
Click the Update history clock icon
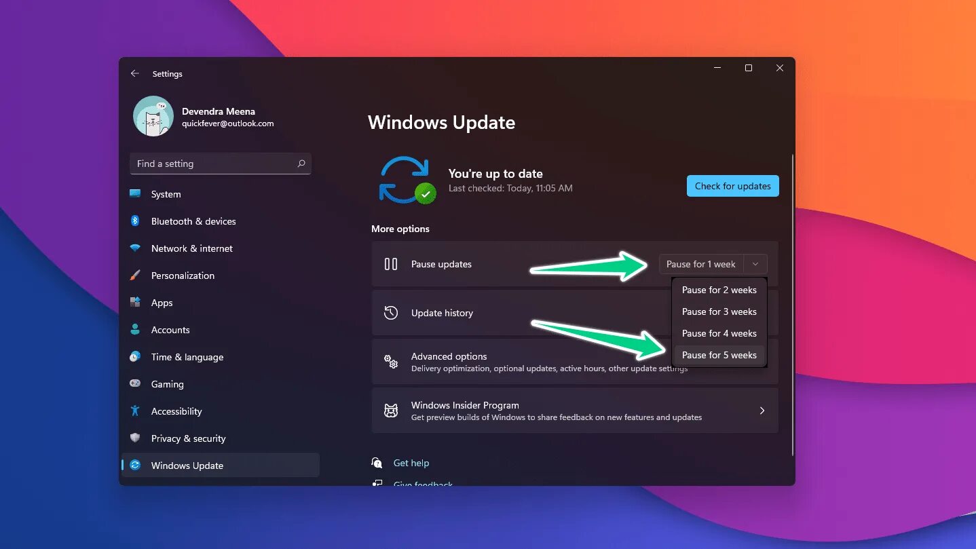point(391,313)
